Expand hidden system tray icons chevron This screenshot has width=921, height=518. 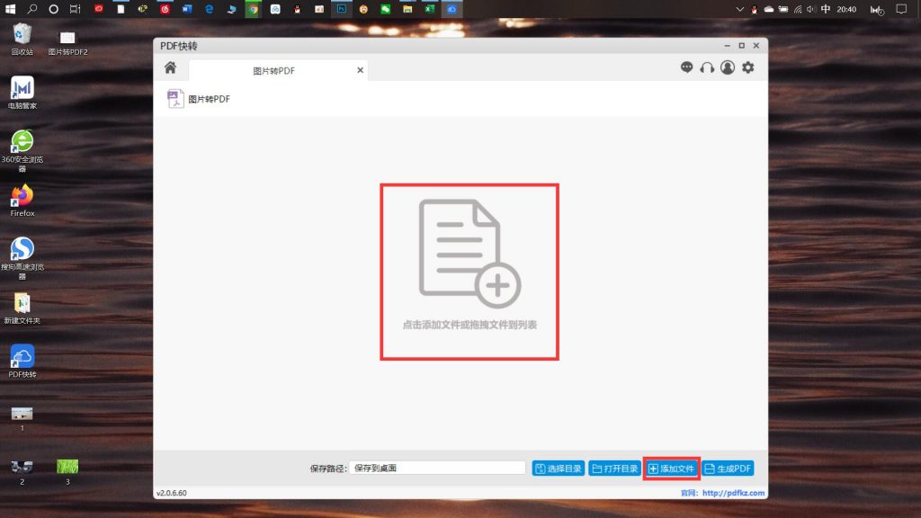click(x=740, y=9)
